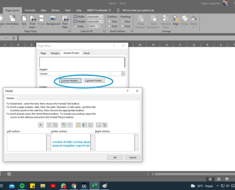The image size is (235, 190).
Task: Open the Send Backward dropdown arrow
Action: [x=159, y=27]
